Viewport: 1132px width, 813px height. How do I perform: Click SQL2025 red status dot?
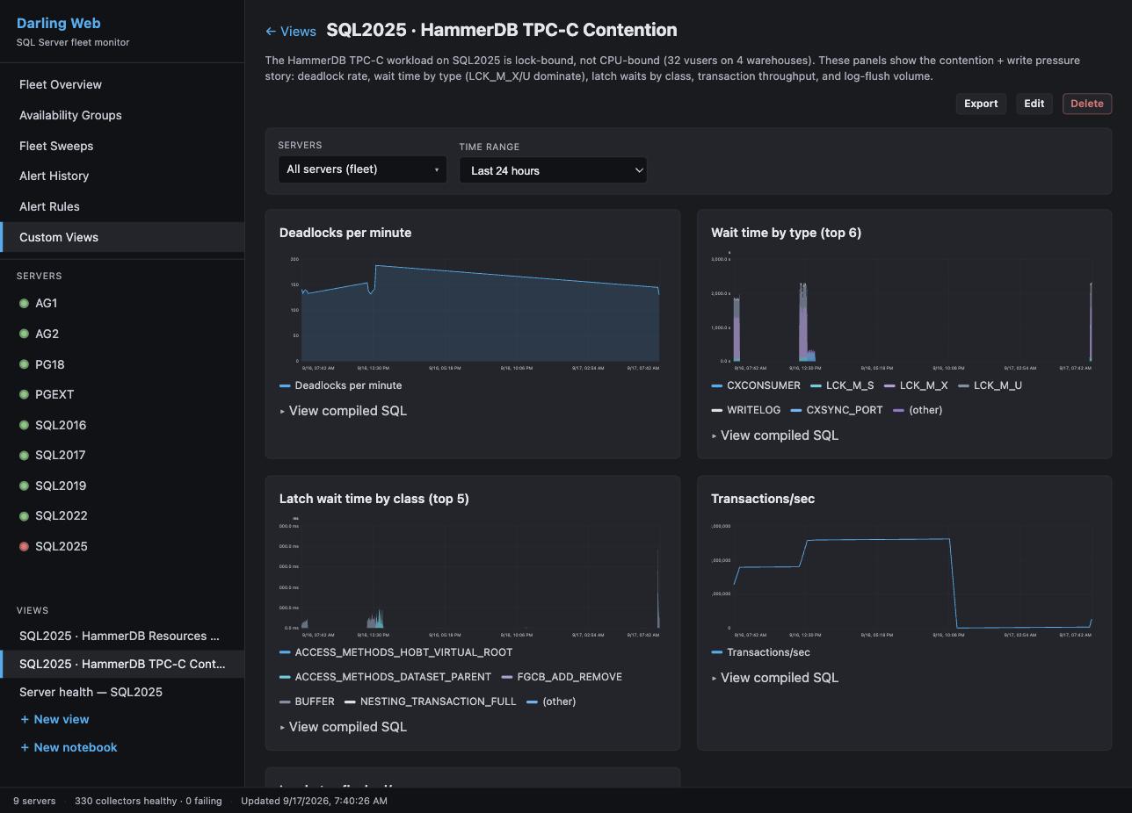(x=25, y=546)
